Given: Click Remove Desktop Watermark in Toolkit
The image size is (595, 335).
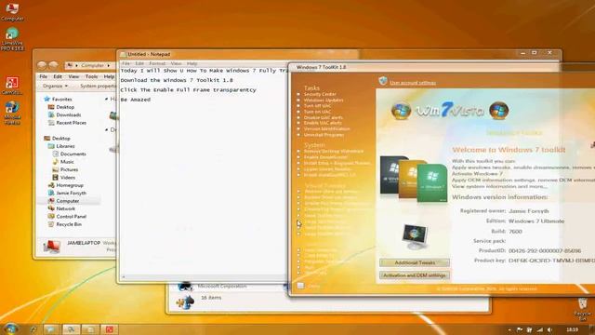Looking at the screenshot, I should point(334,151).
